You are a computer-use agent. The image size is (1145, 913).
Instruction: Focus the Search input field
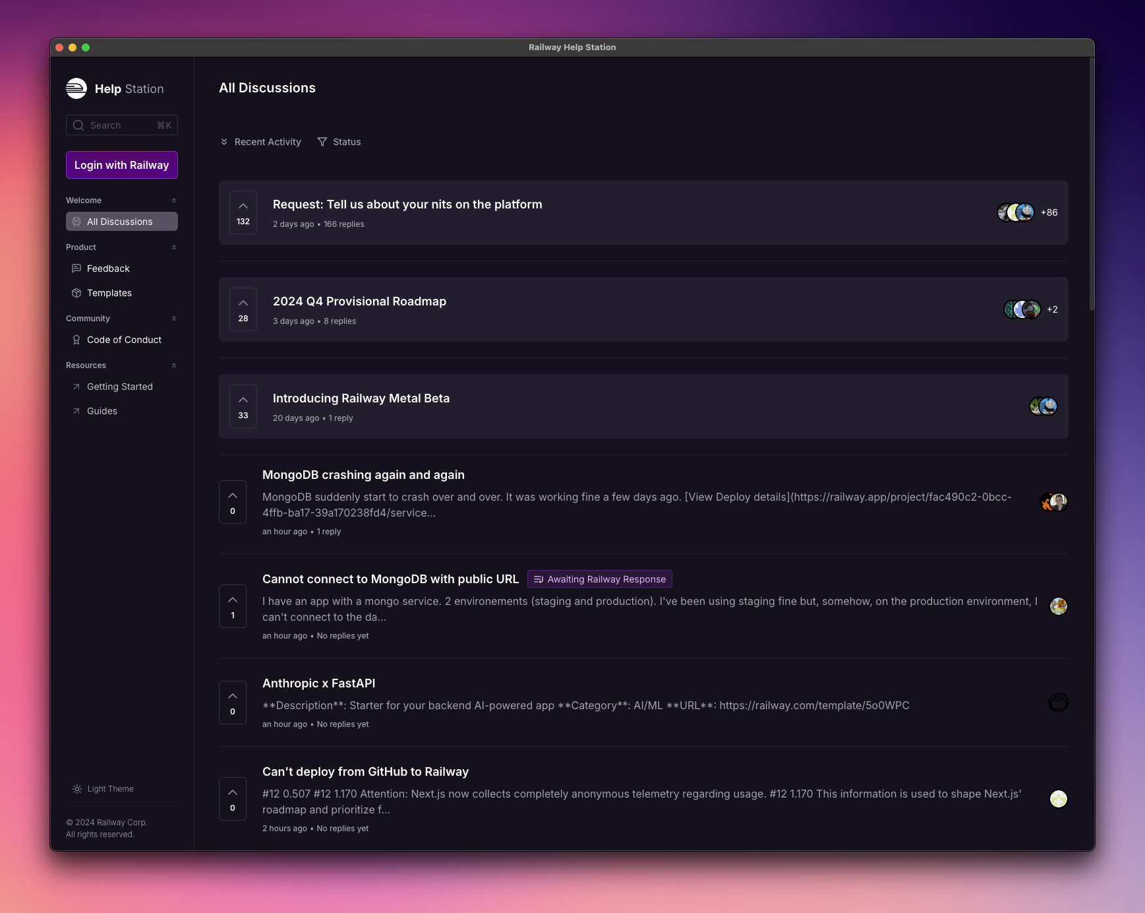pyautogui.click(x=122, y=125)
